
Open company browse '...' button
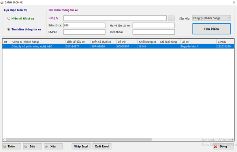pos(171,18)
